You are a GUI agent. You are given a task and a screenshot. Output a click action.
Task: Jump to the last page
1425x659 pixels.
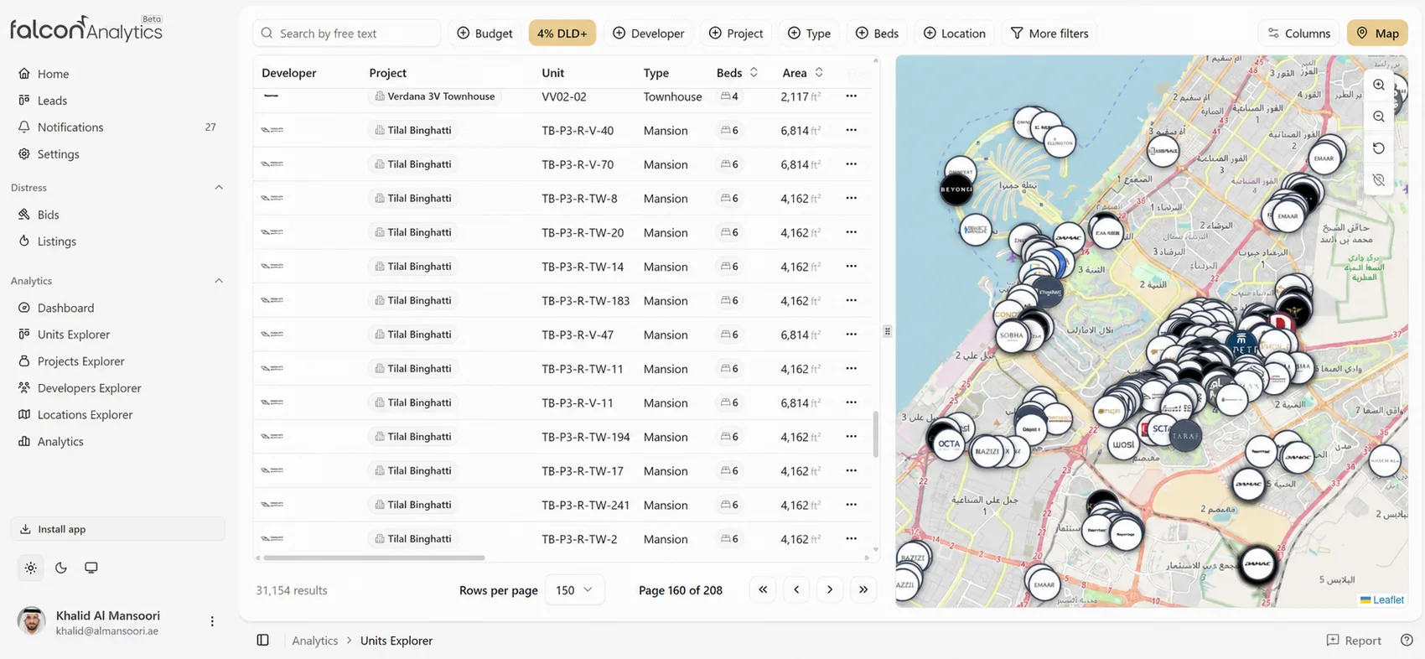pos(863,590)
